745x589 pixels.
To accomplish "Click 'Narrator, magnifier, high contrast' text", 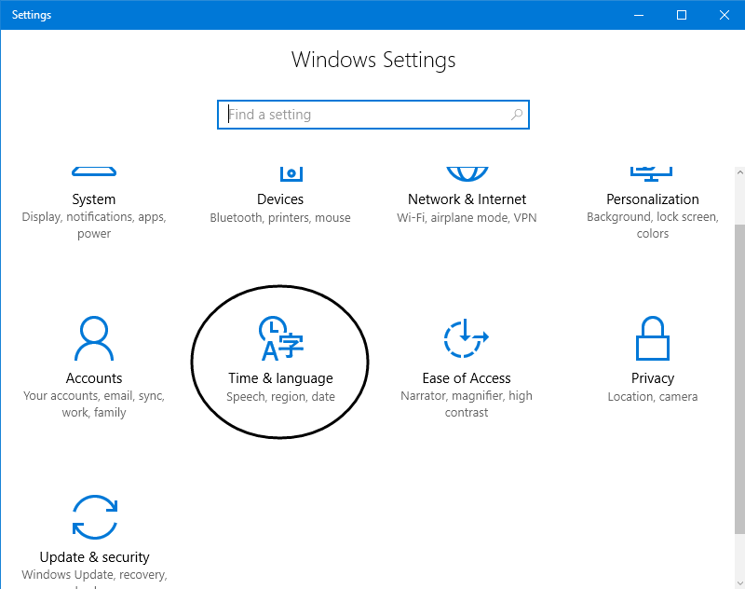I will [x=467, y=404].
